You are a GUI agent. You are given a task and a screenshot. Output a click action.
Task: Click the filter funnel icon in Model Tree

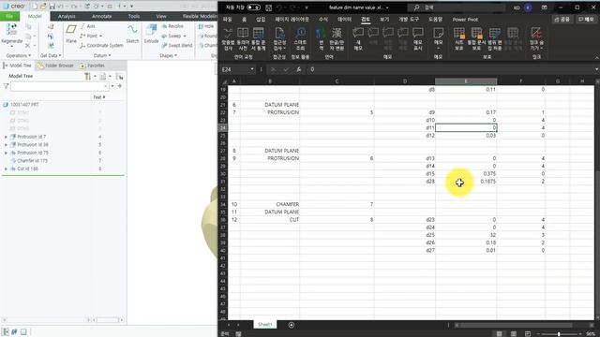(x=7, y=86)
